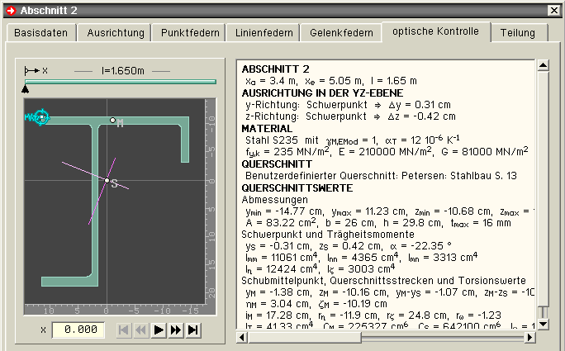Screen dimensions: 565x351
Task: Switch to the Ausrichtung tab
Action: click(x=115, y=33)
